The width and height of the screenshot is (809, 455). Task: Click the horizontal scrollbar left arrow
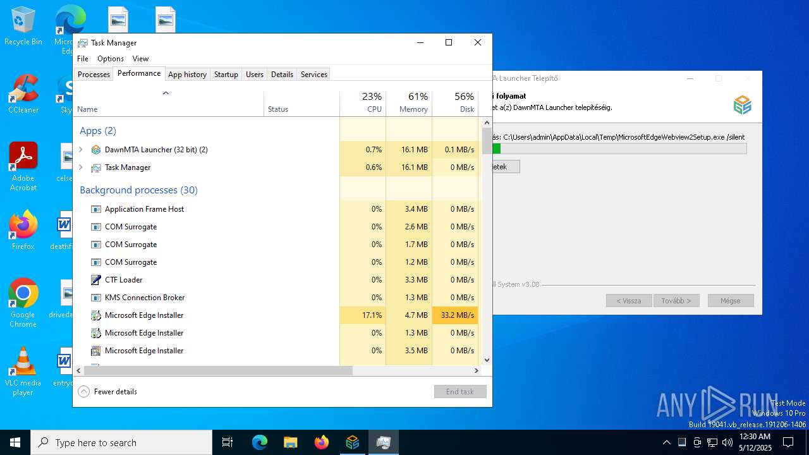79,371
